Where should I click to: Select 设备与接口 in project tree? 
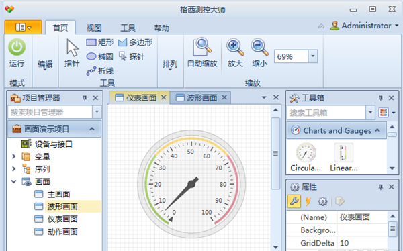coord(54,144)
